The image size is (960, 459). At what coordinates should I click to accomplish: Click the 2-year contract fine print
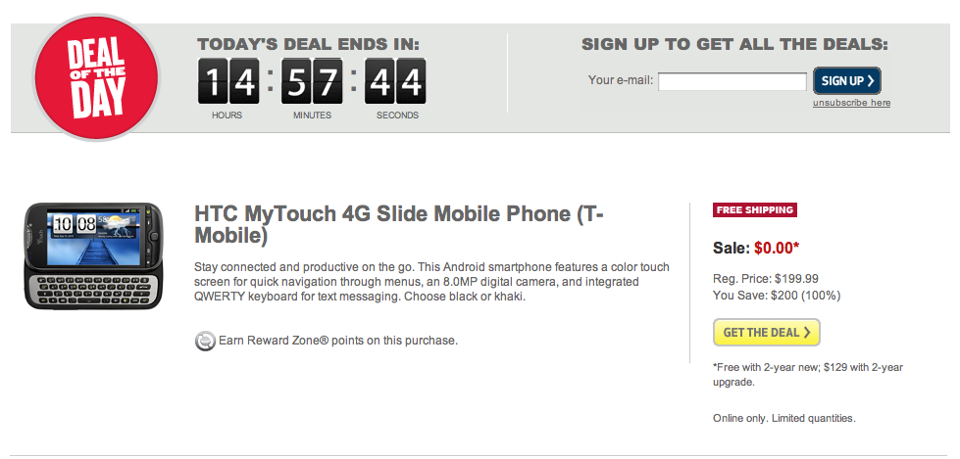tap(807, 374)
